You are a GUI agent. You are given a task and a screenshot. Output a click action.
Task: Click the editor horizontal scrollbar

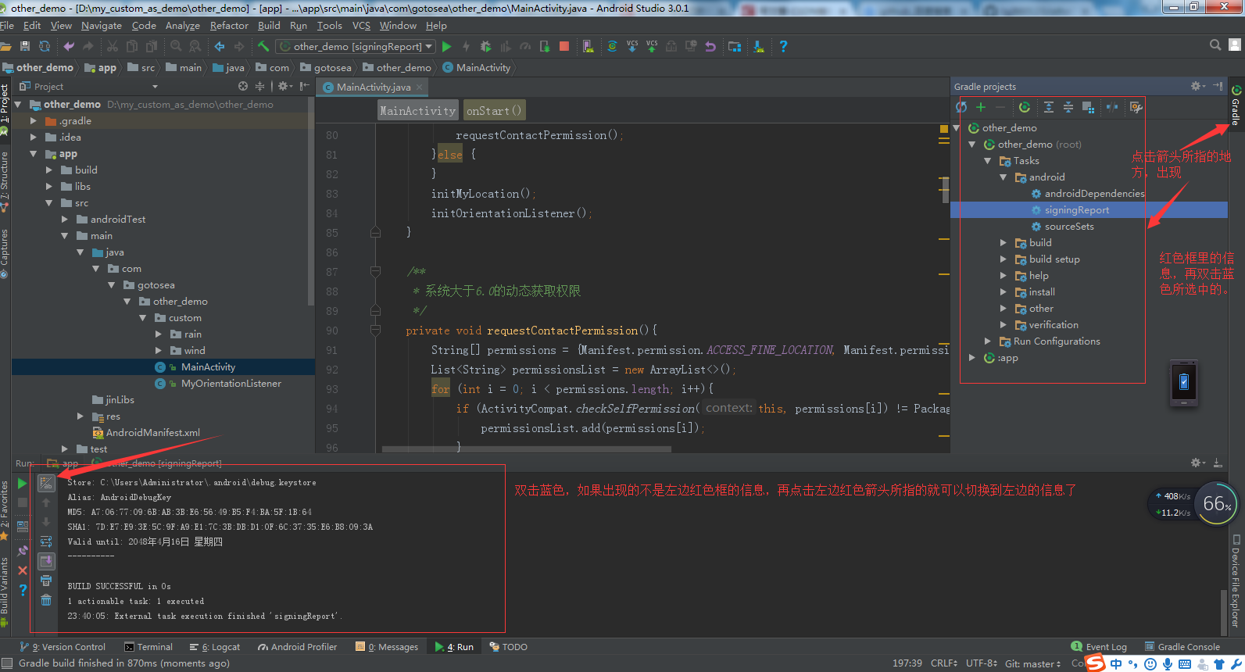(526, 449)
